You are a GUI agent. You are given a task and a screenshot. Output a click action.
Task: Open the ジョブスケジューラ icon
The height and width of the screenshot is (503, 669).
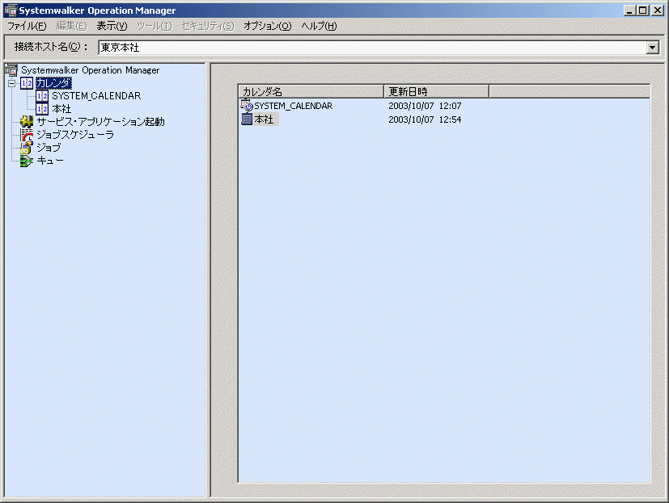(x=27, y=135)
